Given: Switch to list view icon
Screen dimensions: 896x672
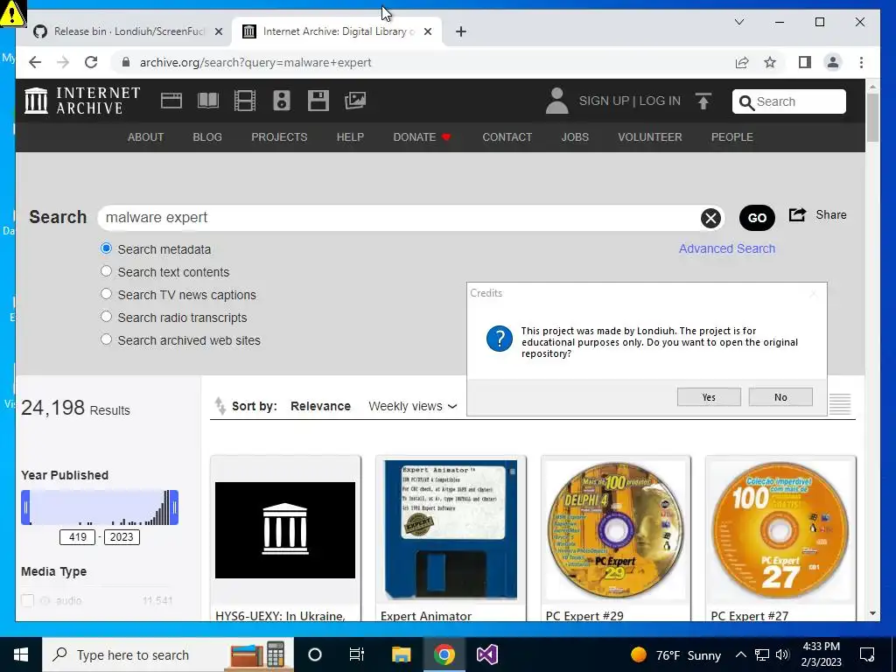Looking at the screenshot, I should 840,404.
